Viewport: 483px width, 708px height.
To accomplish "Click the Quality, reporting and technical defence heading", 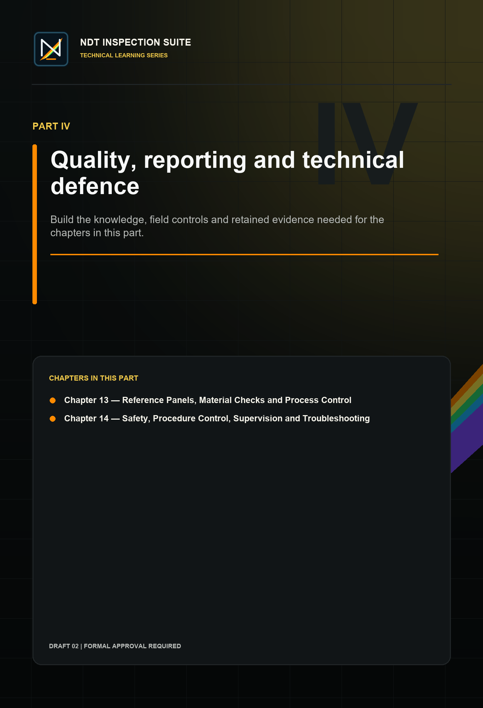I will (x=227, y=173).
